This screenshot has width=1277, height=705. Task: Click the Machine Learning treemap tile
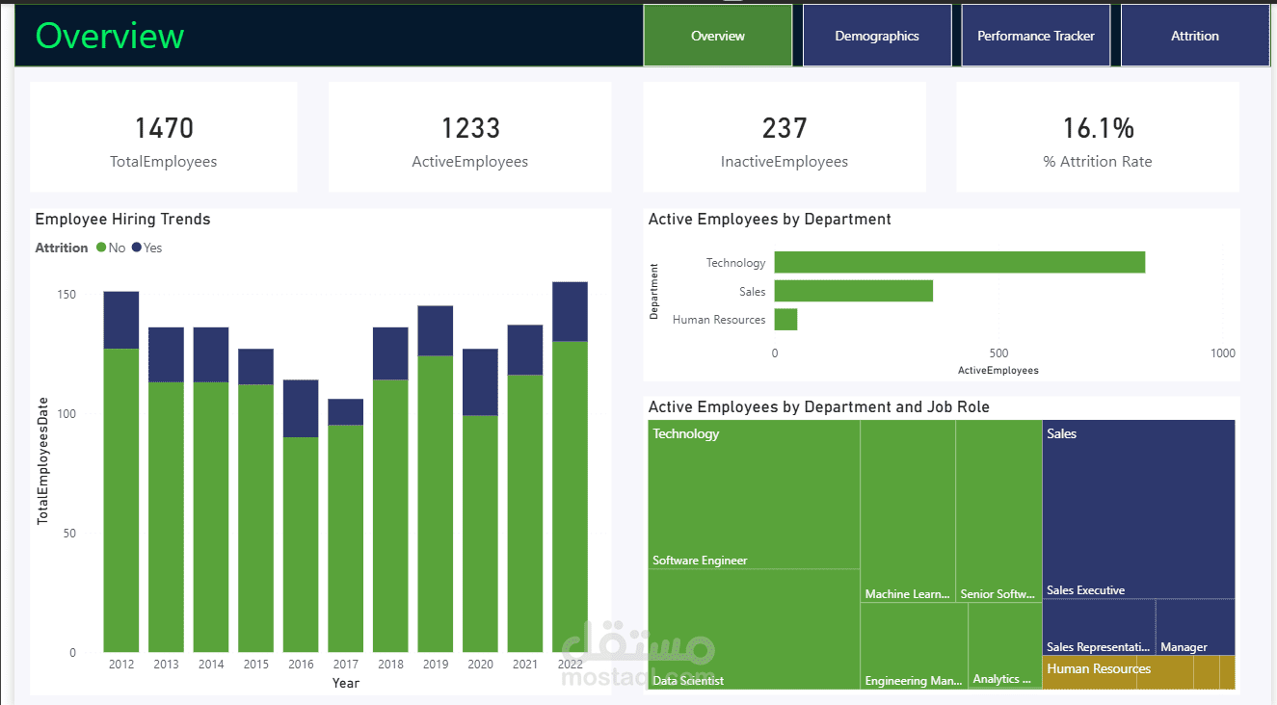tap(908, 510)
